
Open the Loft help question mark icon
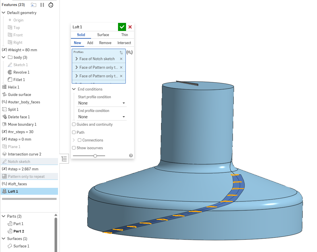coord(131,155)
